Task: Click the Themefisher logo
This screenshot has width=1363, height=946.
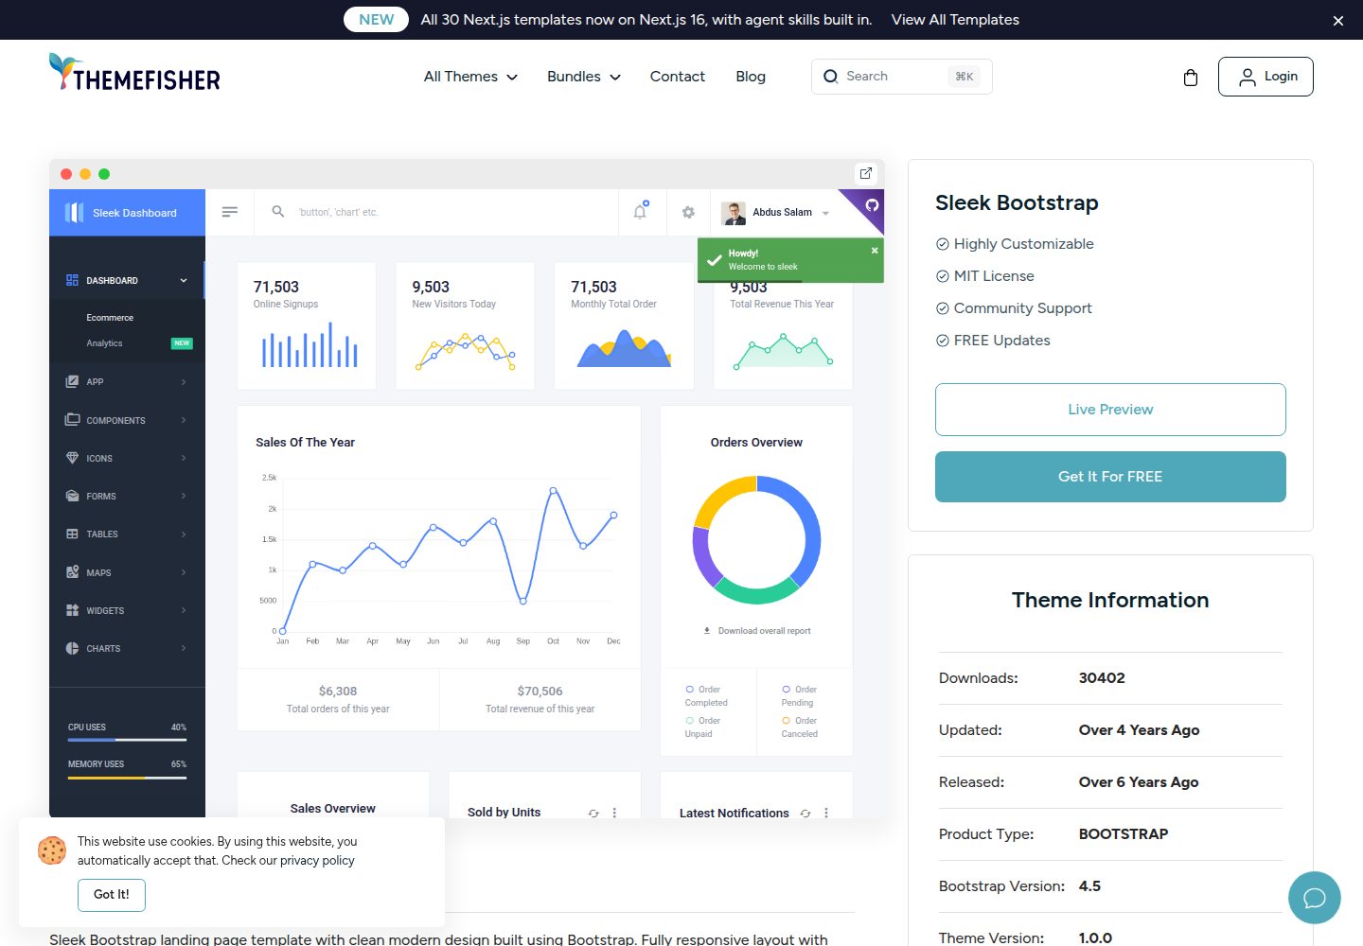Action: [x=134, y=73]
